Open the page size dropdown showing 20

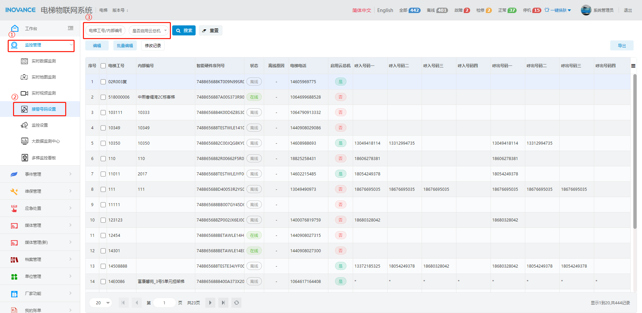coord(101,303)
